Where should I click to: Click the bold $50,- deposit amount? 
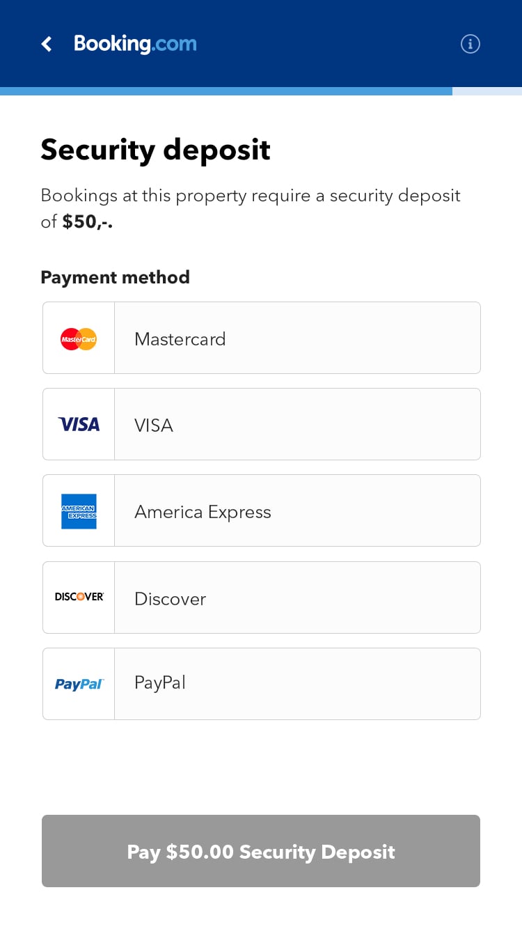click(x=87, y=222)
